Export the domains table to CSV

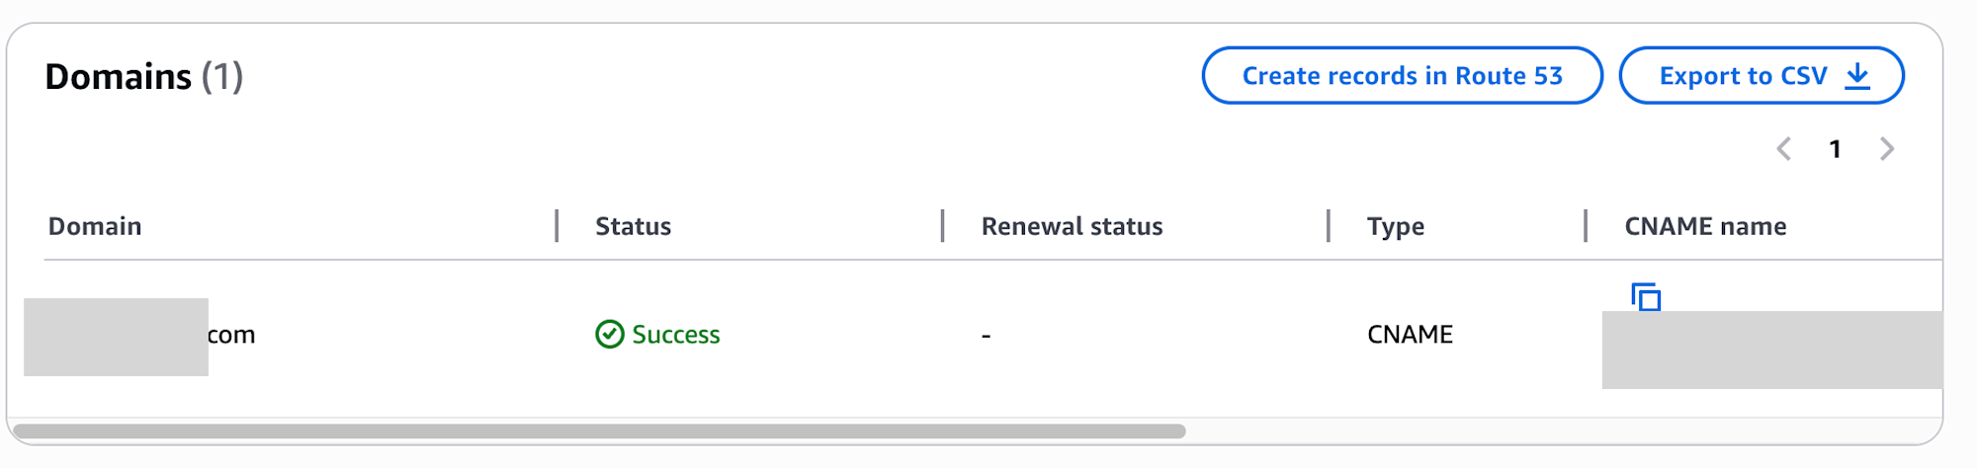point(1761,76)
